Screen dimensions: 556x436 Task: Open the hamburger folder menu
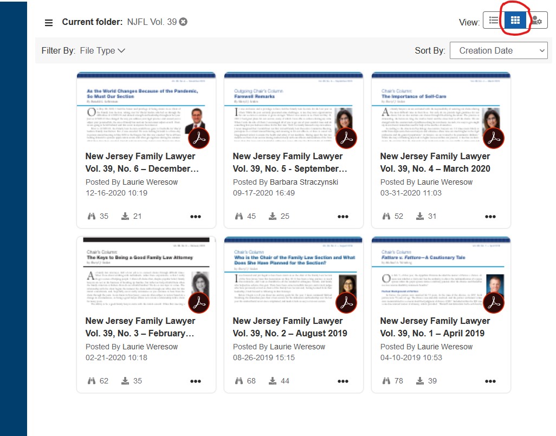point(49,23)
